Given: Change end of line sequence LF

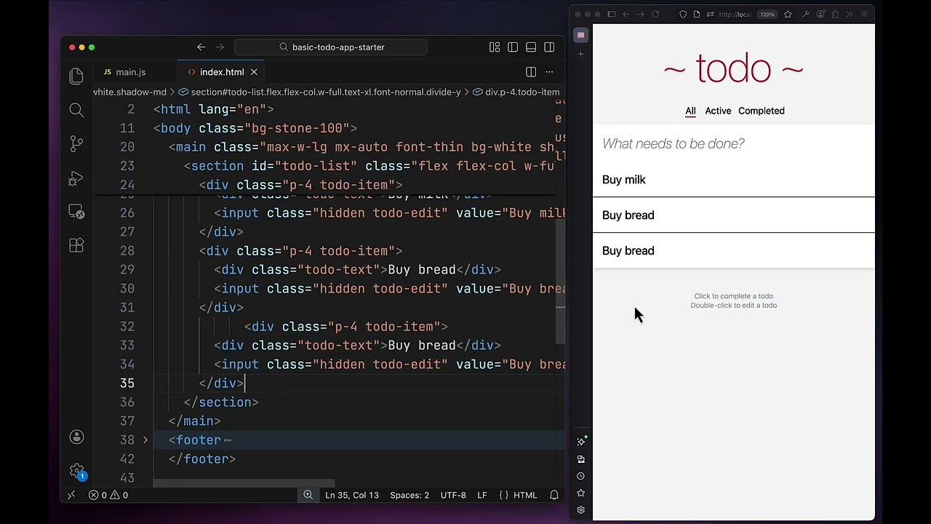Looking at the screenshot, I should point(482,495).
